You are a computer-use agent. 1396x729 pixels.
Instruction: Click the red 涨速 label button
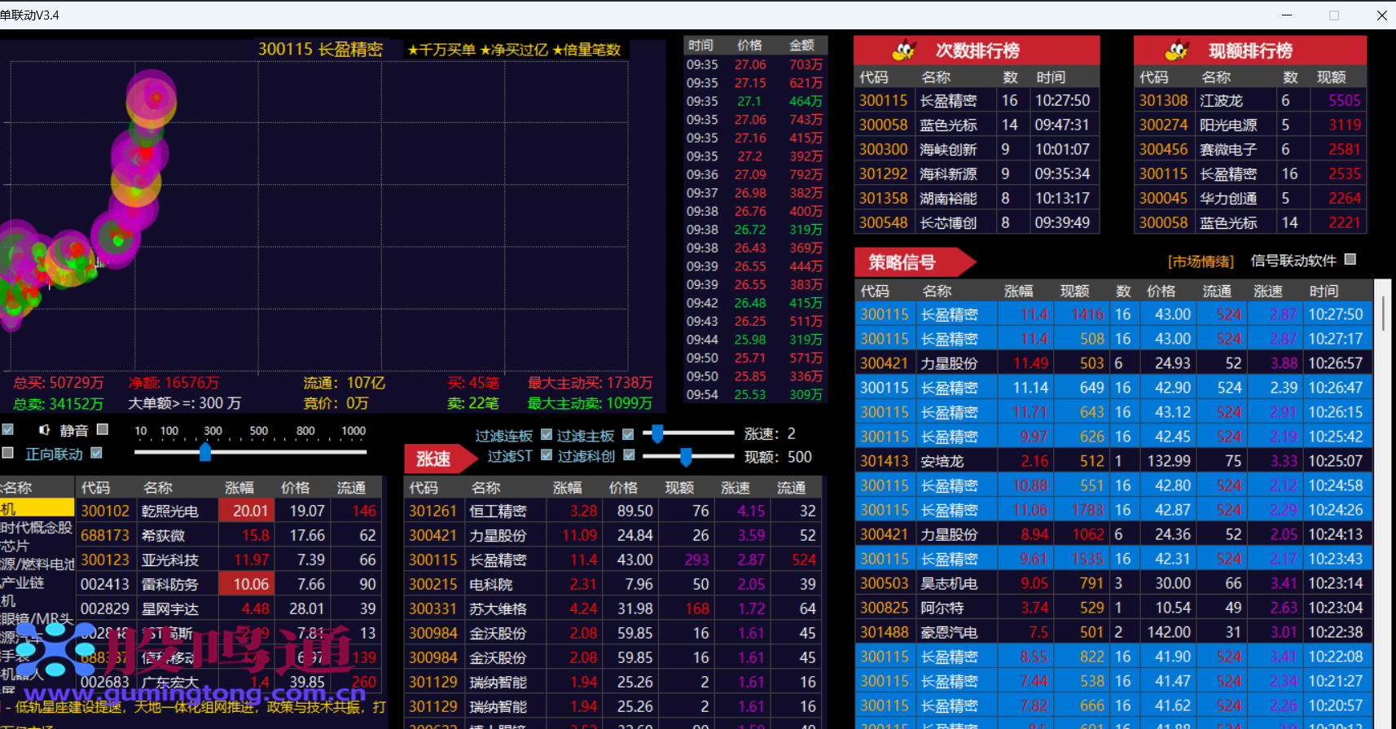click(x=434, y=459)
